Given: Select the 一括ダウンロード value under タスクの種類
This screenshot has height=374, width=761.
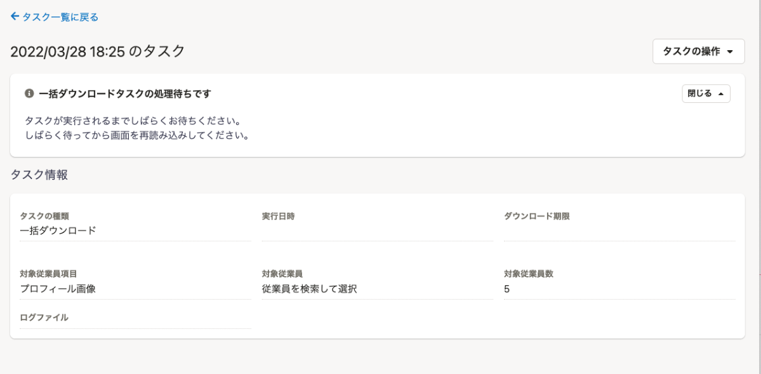Looking at the screenshot, I should [58, 230].
